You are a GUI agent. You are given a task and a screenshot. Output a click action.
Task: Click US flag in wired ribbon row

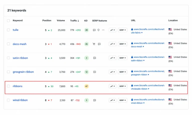pos(170,100)
